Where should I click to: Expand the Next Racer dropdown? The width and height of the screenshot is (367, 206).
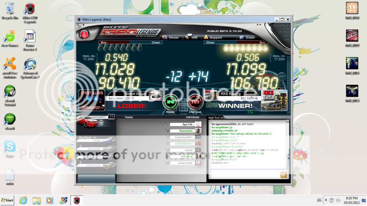point(95,138)
